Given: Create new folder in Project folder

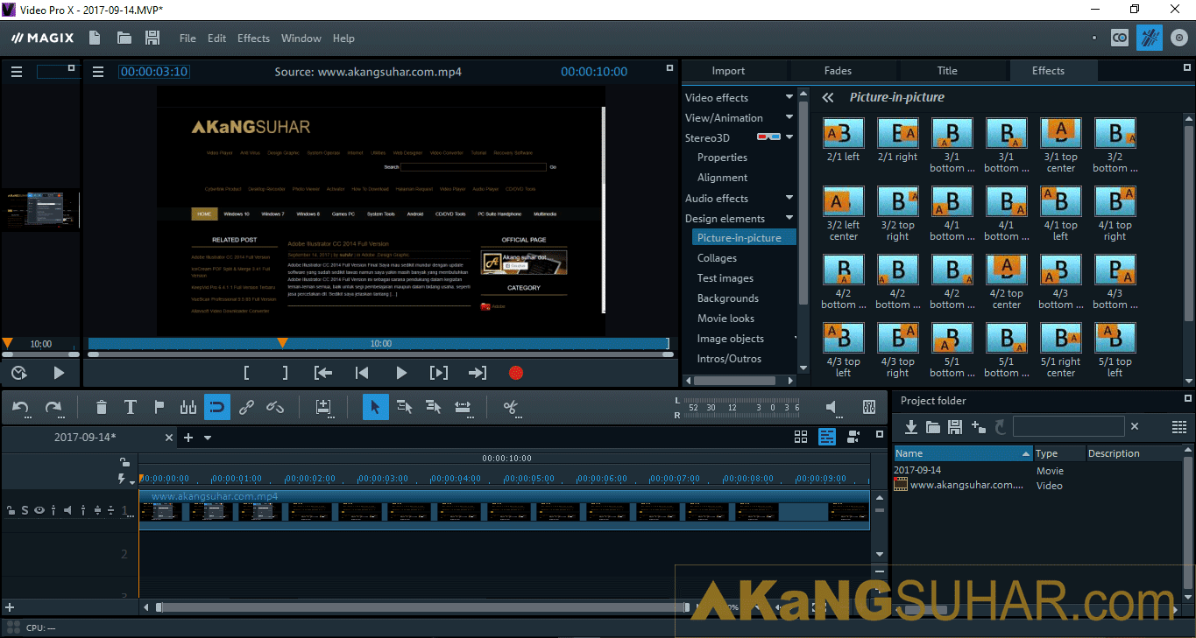Looking at the screenshot, I should (979, 427).
